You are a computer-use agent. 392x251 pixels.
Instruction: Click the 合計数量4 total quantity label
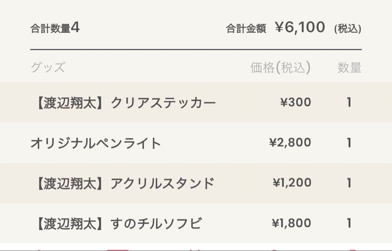pyautogui.click(x=55, y=28)
